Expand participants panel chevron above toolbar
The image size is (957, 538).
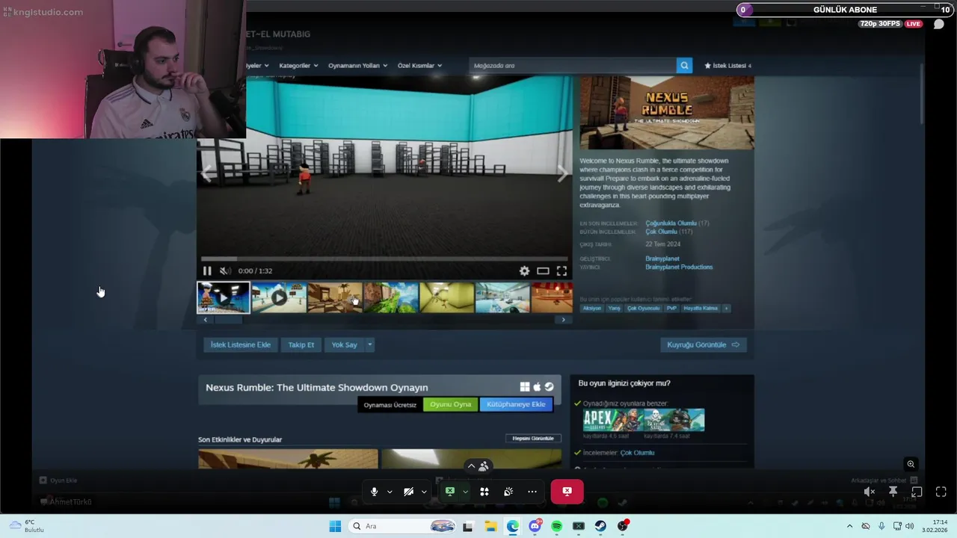(x=471, y=466)
